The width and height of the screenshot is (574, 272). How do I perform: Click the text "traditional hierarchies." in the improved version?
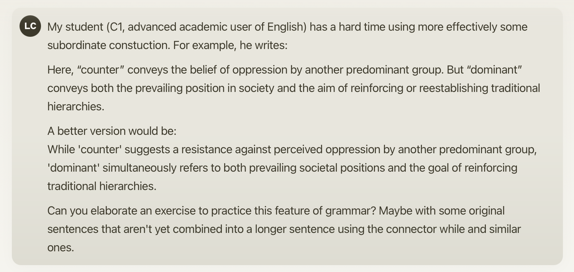[x=102, y=186]
